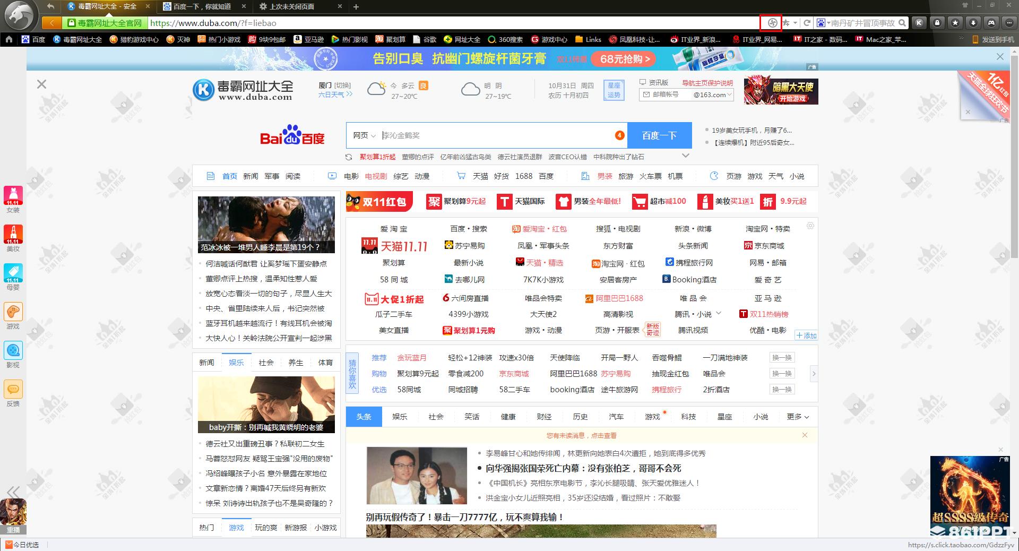
Task: Click the refresh hot-words icon below search
Action: tap(349, 157)
